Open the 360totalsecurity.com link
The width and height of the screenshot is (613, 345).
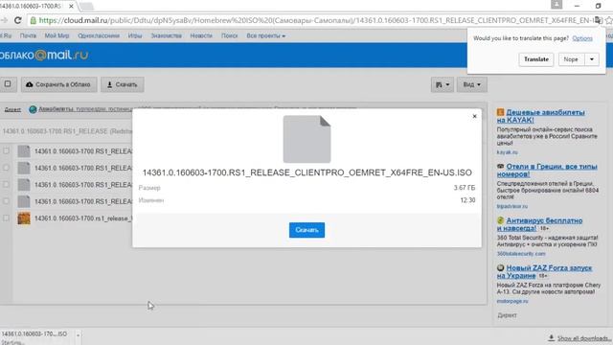521,254
